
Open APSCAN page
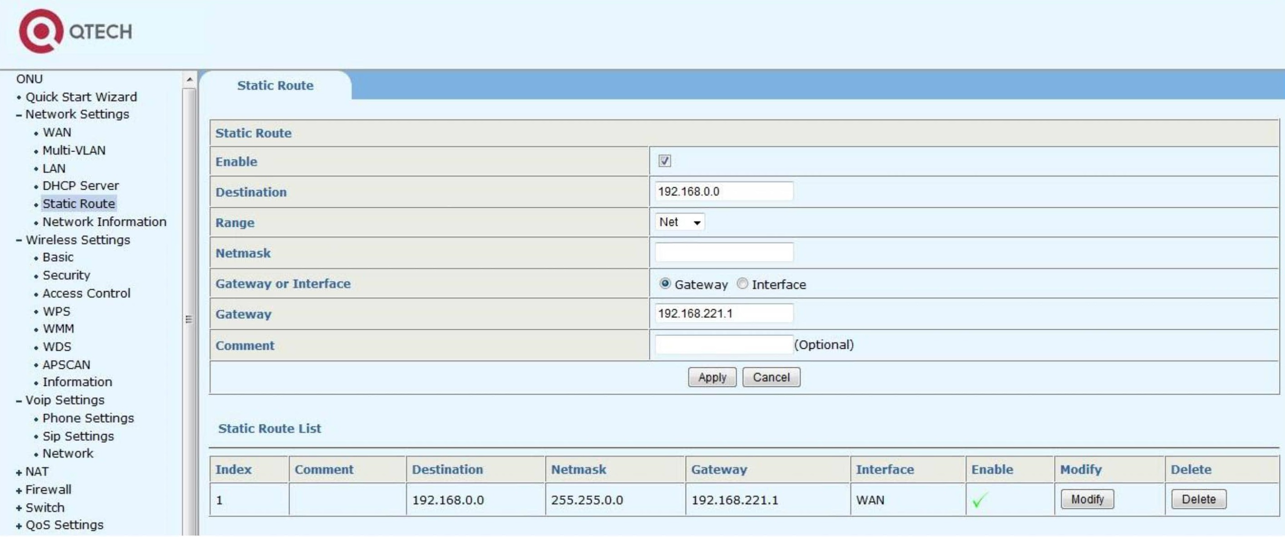point(66,365)
